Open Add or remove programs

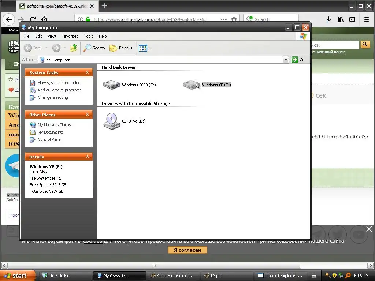tap(60, 90)
